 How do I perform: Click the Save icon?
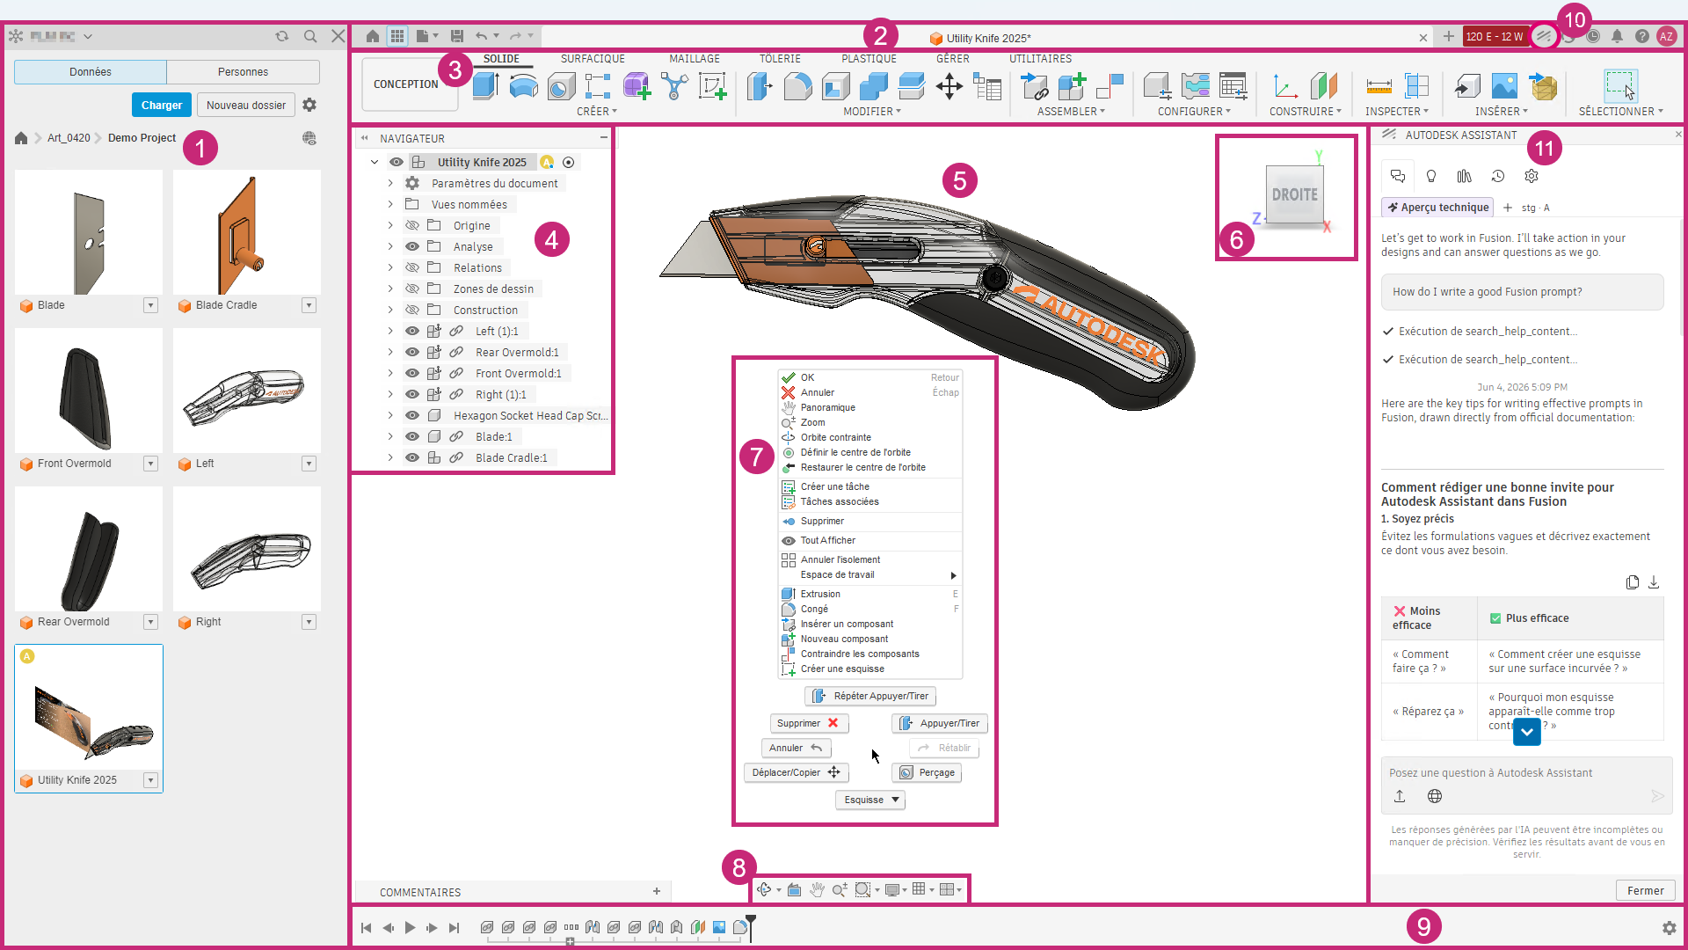(457, 36)
